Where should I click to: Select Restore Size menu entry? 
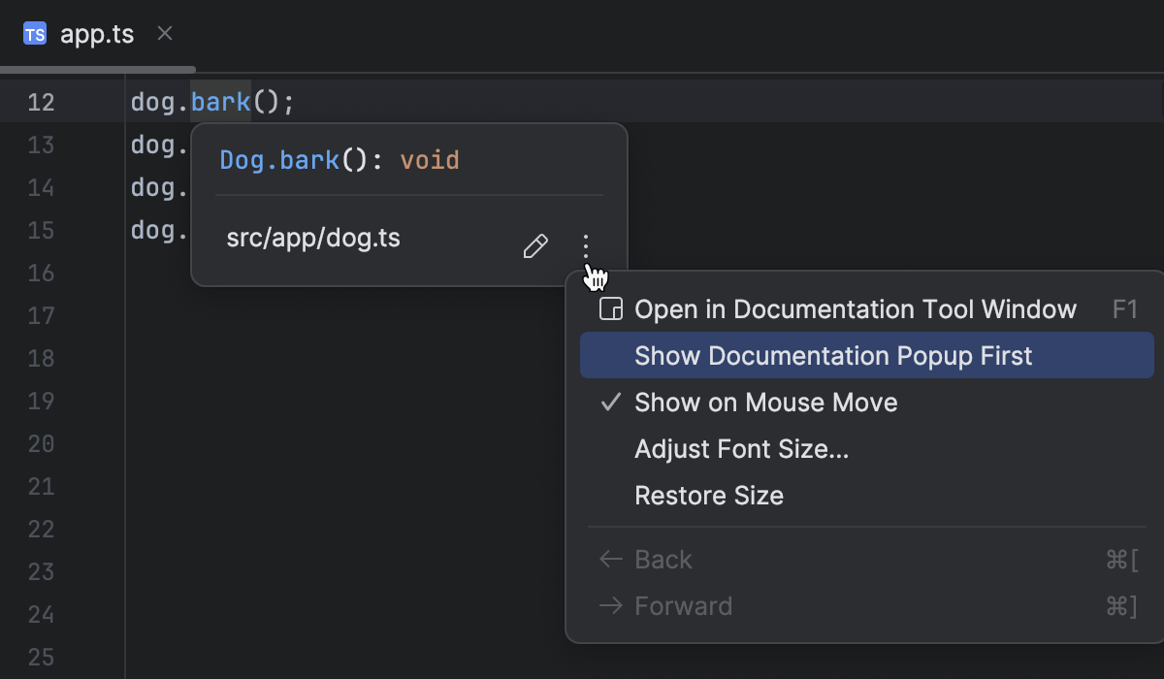click(x=709, y=495)
